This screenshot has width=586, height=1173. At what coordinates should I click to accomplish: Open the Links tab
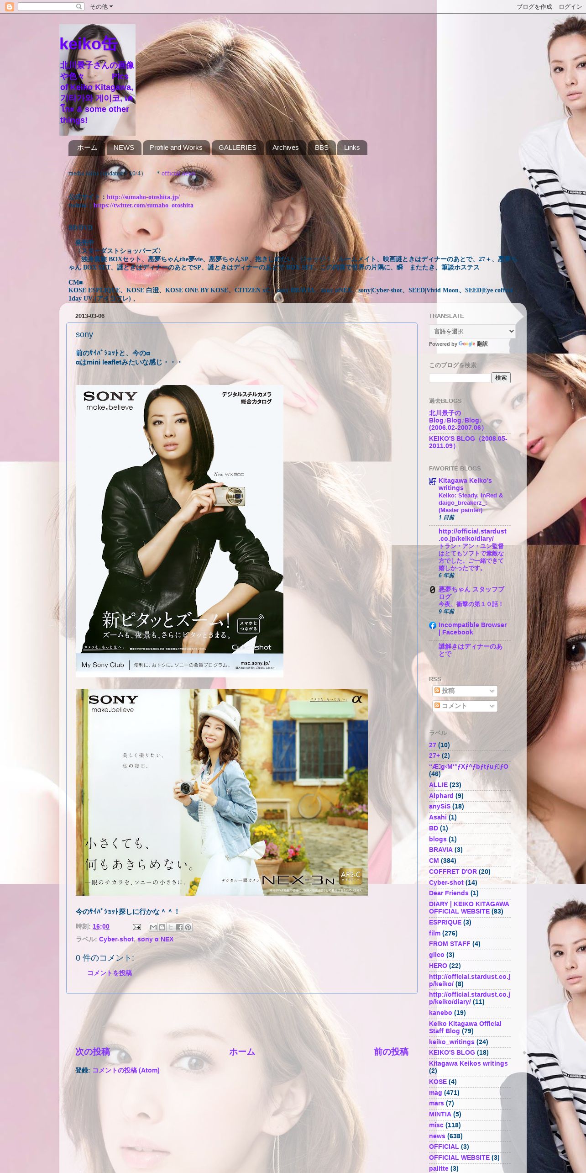(x=352, y=148)
